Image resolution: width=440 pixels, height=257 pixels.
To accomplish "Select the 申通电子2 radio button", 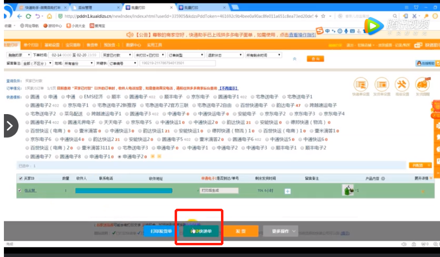I will click(x=120, y=157).
